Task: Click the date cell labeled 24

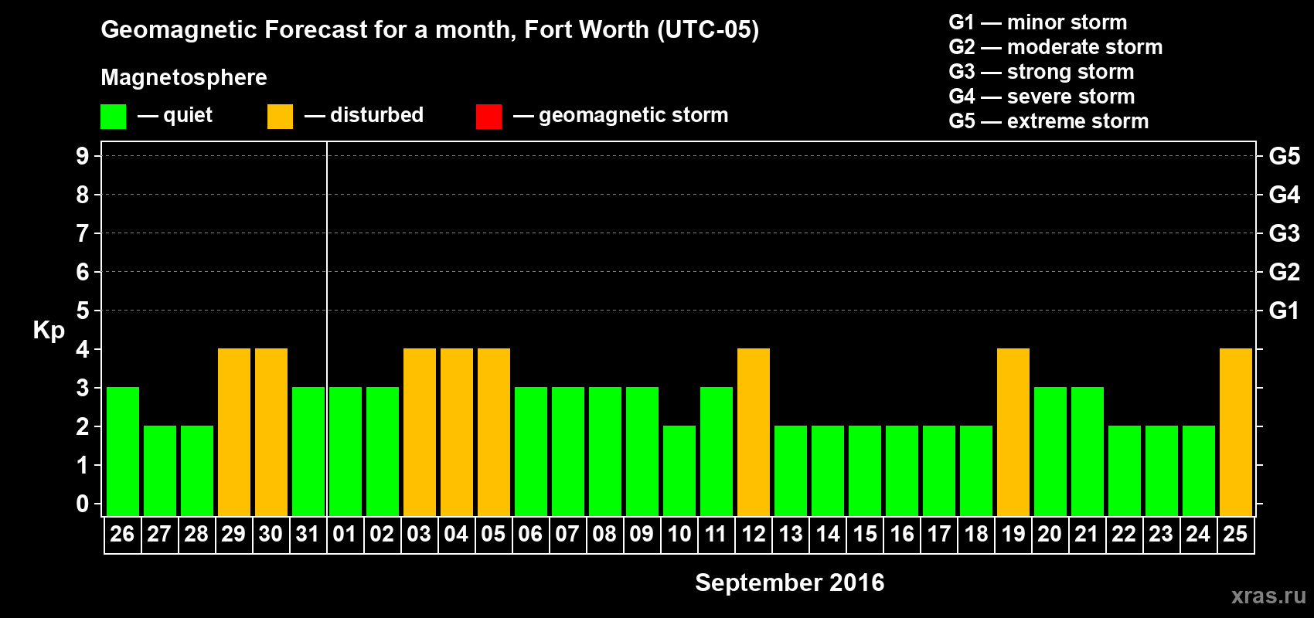Action: coord(1198,535)
